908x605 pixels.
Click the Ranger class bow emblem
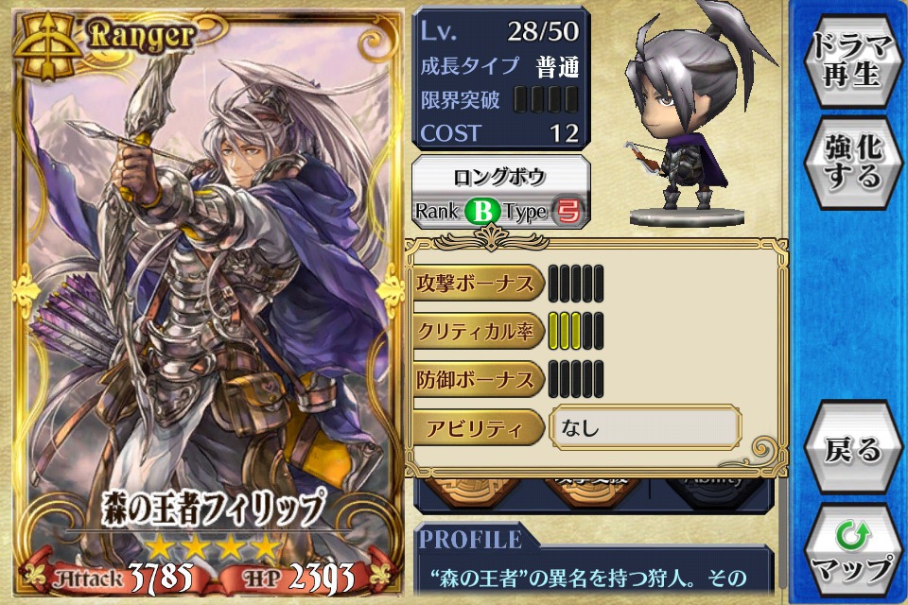point(48,44)
